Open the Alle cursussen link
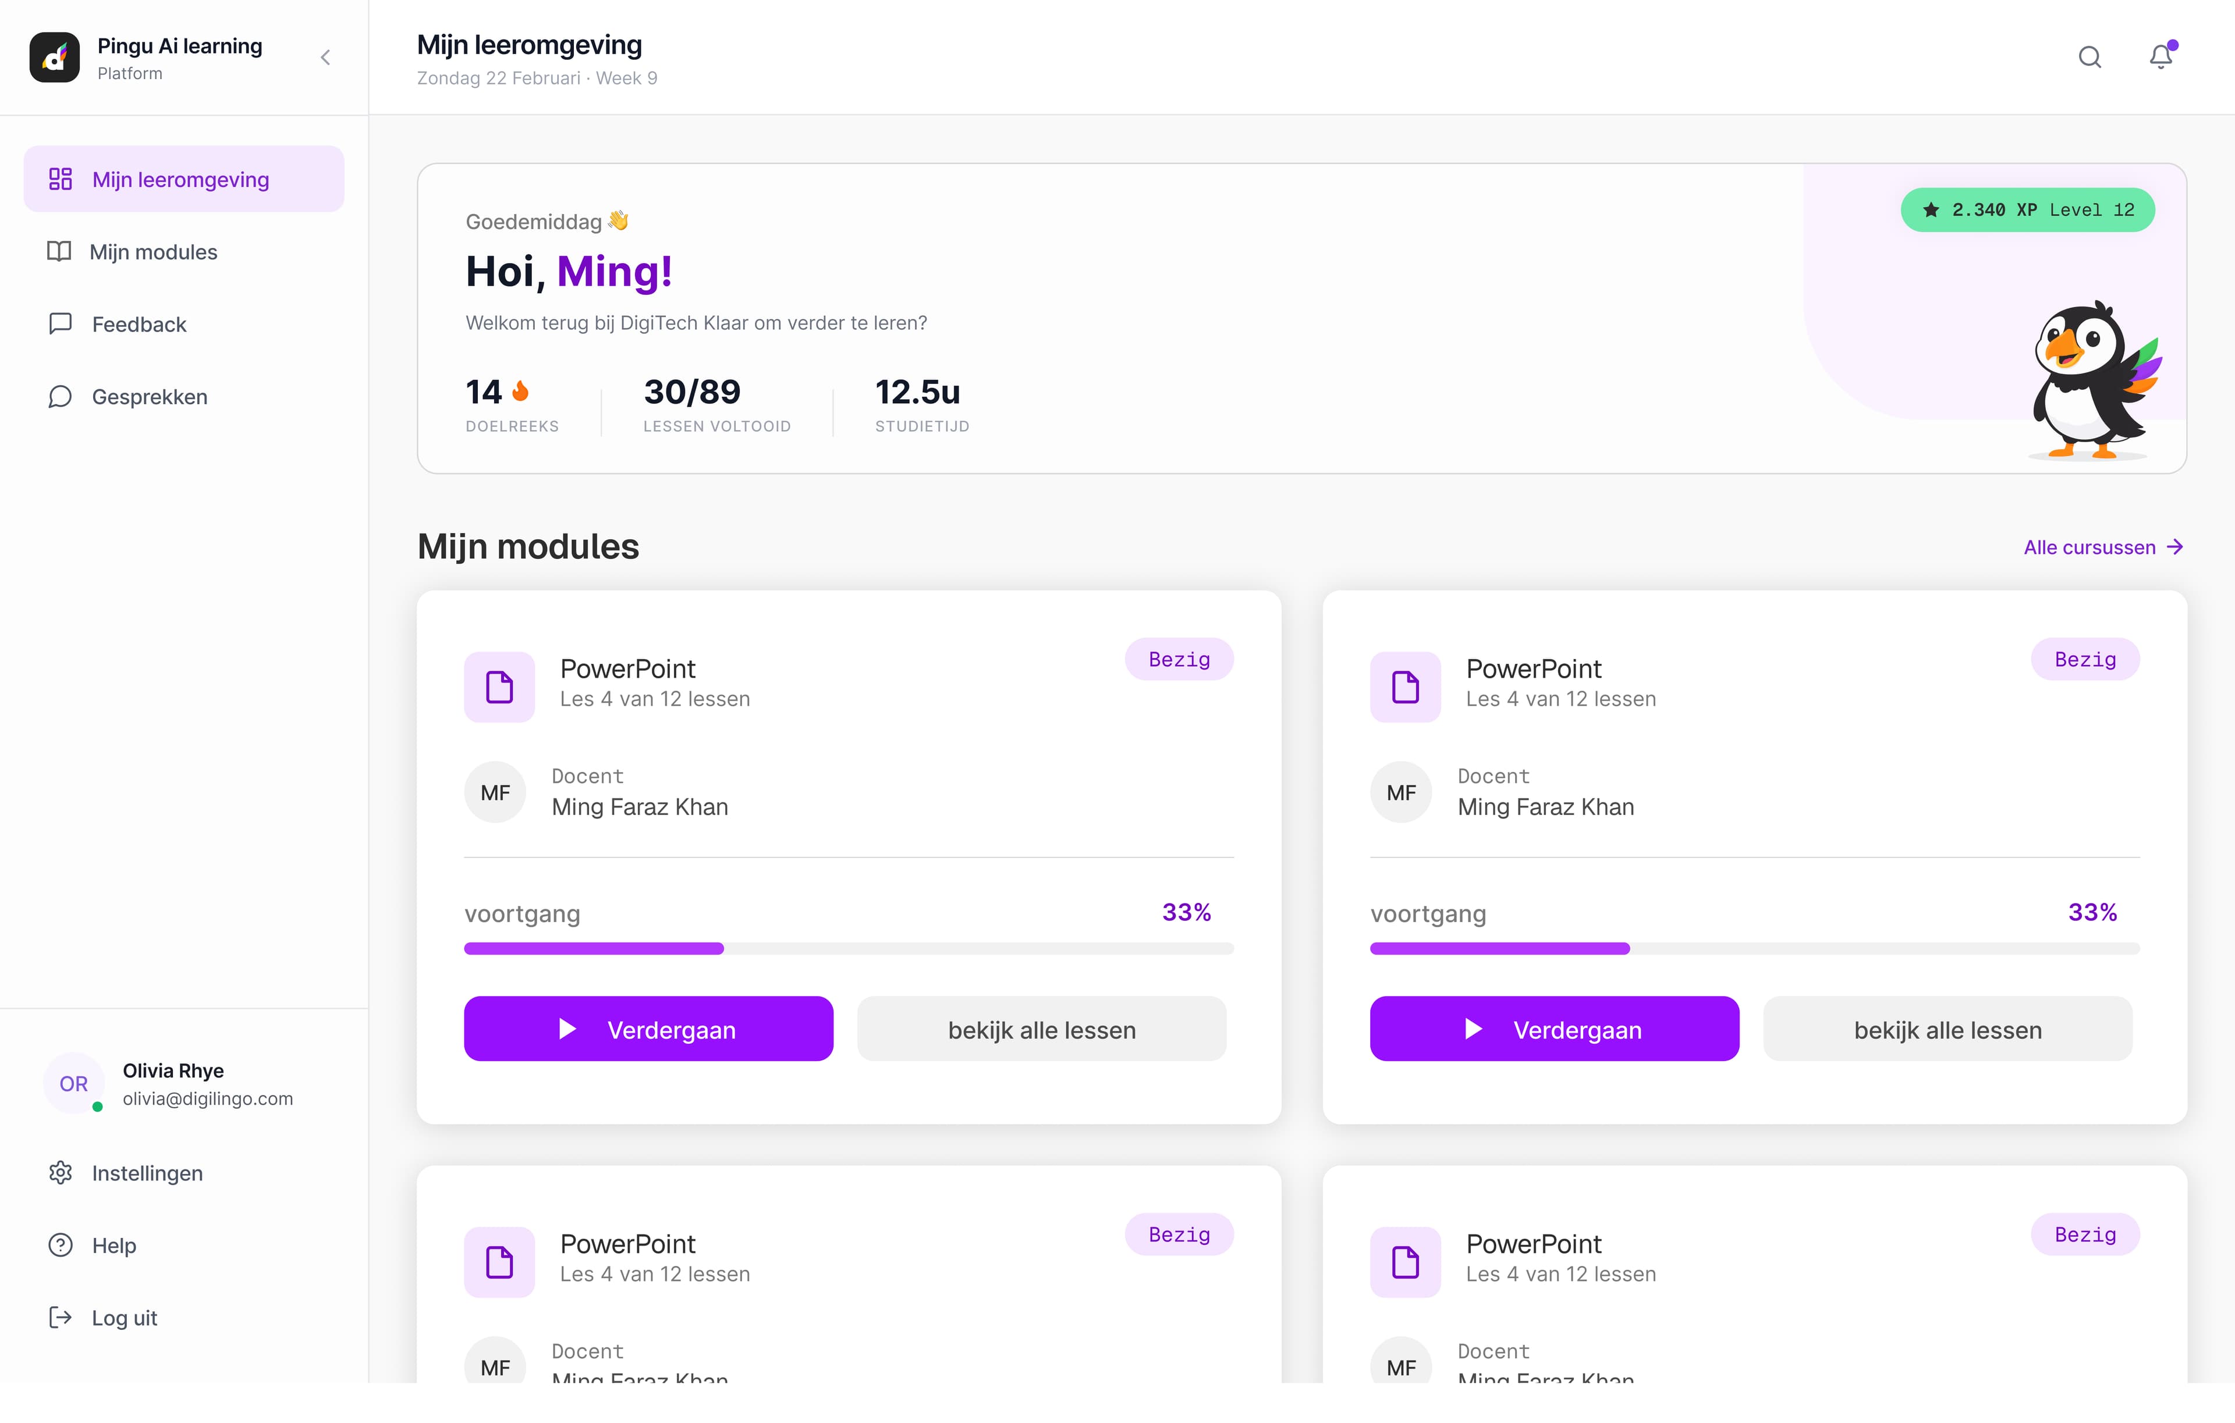The height and width of the screenshot is (1423, 2235). point(2103,547)
